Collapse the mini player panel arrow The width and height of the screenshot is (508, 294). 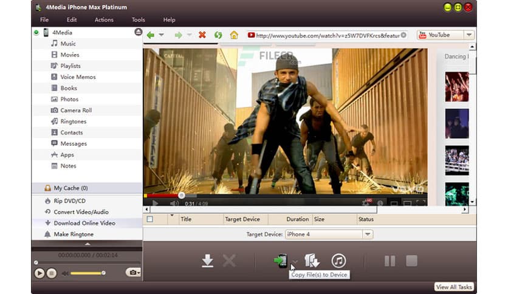point(88,244)
